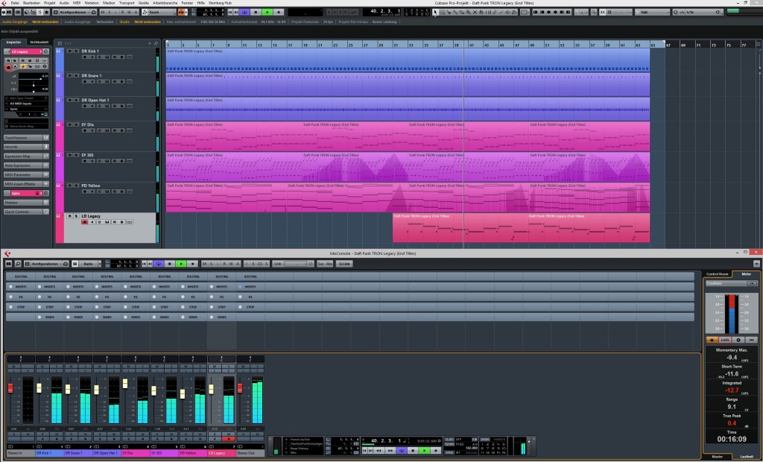Viewport: 763px width, 462px height.
Task: Bypass STRIP on the SY Dio channel
Action: [125, 307]
